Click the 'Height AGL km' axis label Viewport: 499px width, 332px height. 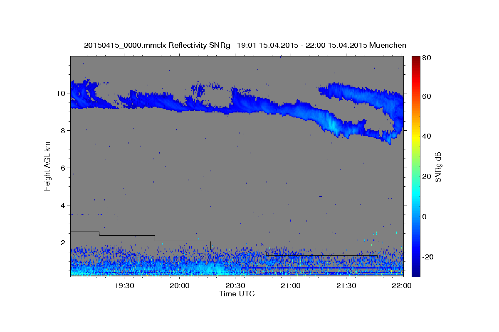47,166
